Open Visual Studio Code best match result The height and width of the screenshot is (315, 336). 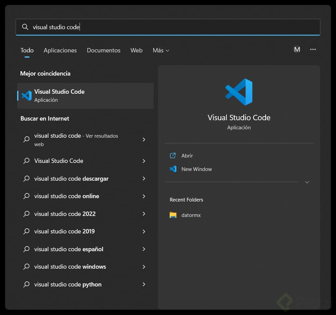tap(85, 96)
